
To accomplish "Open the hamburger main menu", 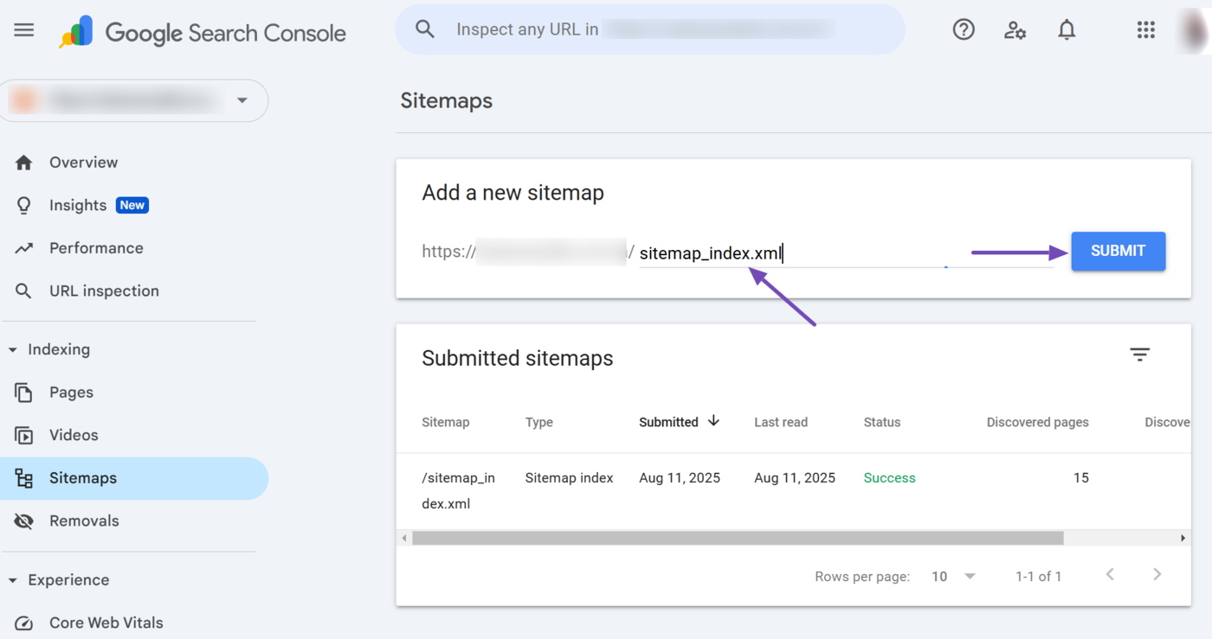I will point(24,30).
